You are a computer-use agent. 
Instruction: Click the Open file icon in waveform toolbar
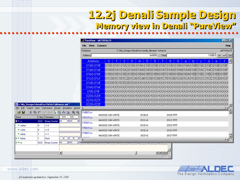(19, 112)
